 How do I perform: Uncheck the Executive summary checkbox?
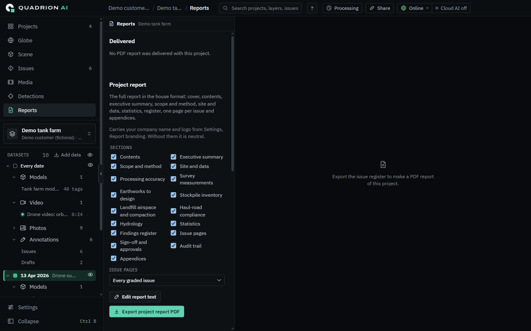coord(173,157)
